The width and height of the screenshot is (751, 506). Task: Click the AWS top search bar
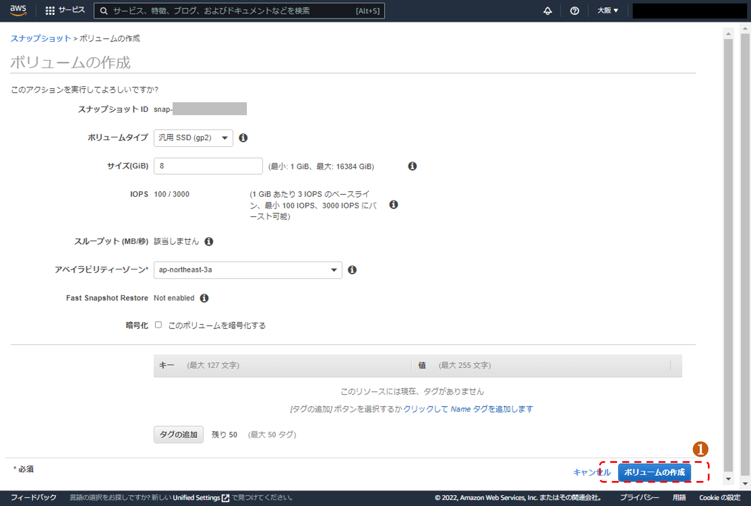click(239, 11)
